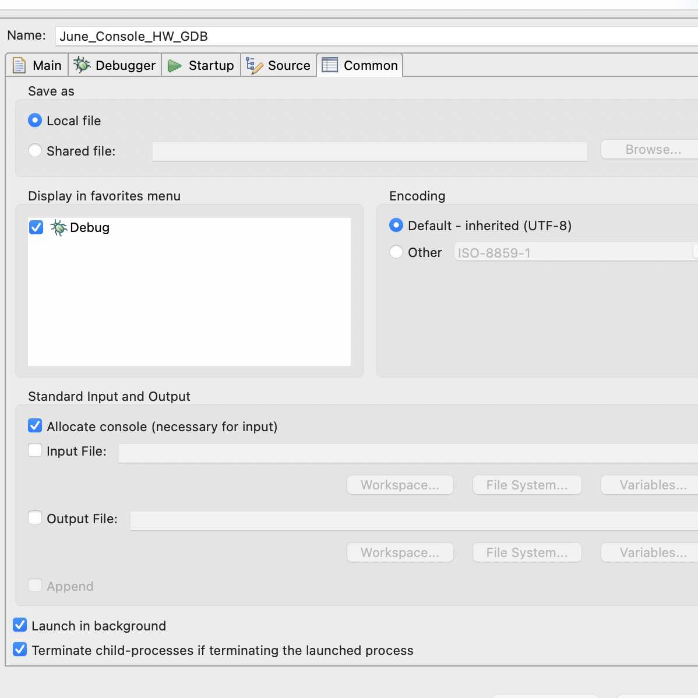The height and width of the screenshot is (698, 698).
Task: Toggle Launch in background checkbox
Action: pyautogui.click(x=20, y=625)
